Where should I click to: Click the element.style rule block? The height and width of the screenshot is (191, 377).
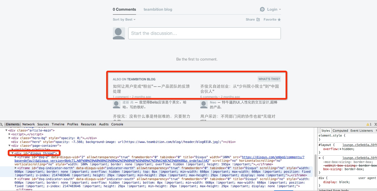[332, 138]
